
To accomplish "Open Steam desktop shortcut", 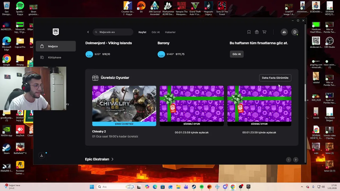I will click(7, 149).
